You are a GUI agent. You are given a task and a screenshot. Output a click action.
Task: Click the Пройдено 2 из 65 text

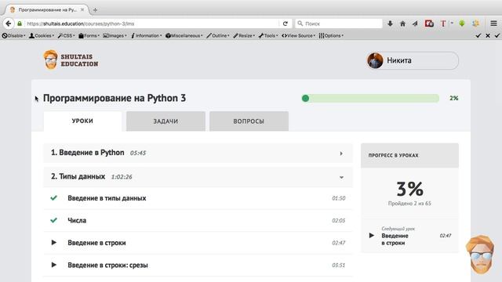click(409, 204)
